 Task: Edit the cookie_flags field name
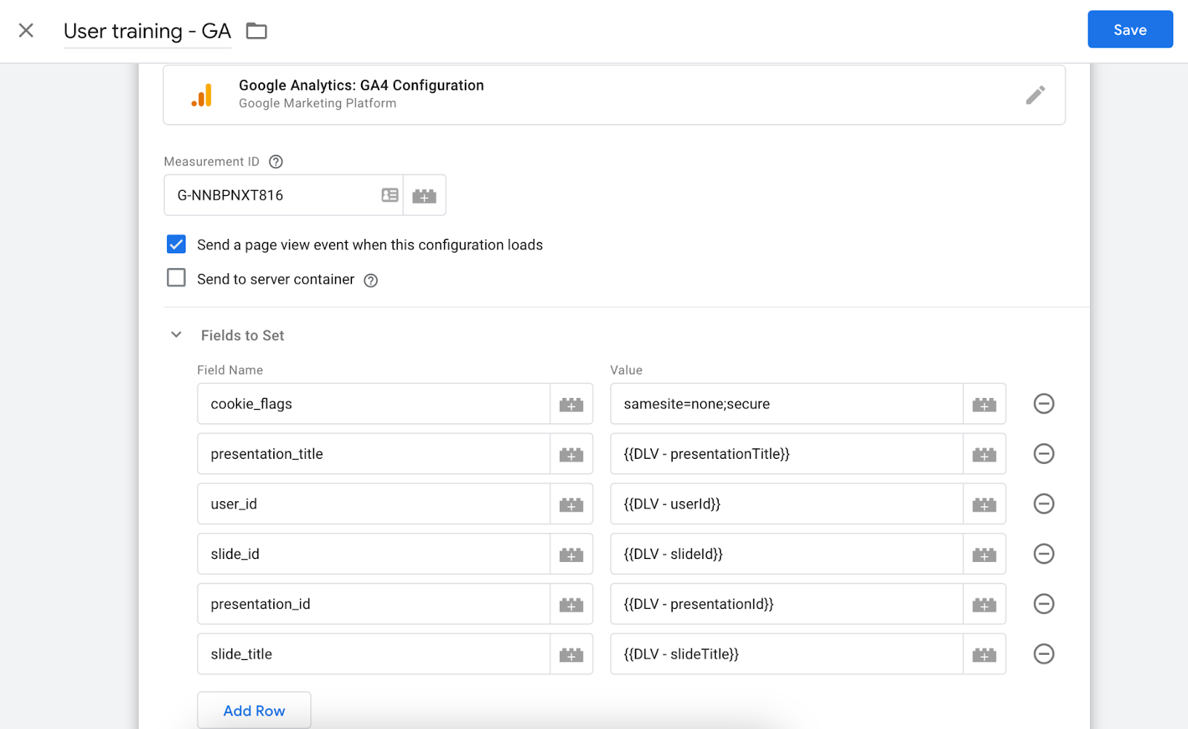click(373, 404)
